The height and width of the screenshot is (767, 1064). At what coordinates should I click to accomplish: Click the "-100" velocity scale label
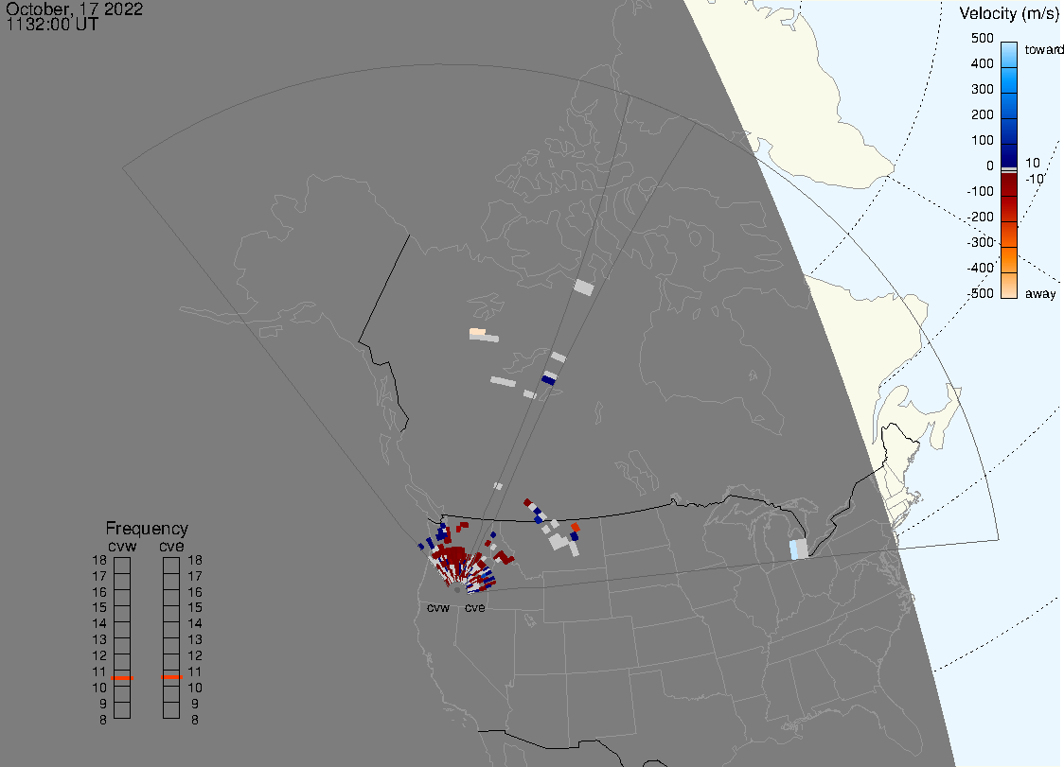(981, 191)
